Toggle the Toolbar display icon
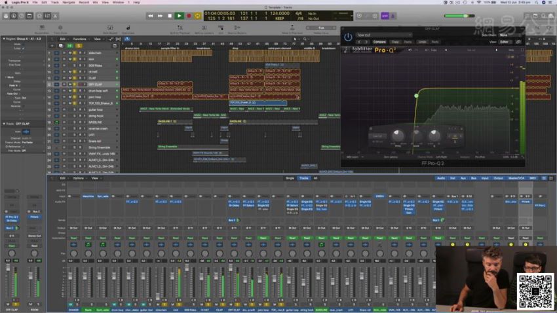 tap(29, 16)
